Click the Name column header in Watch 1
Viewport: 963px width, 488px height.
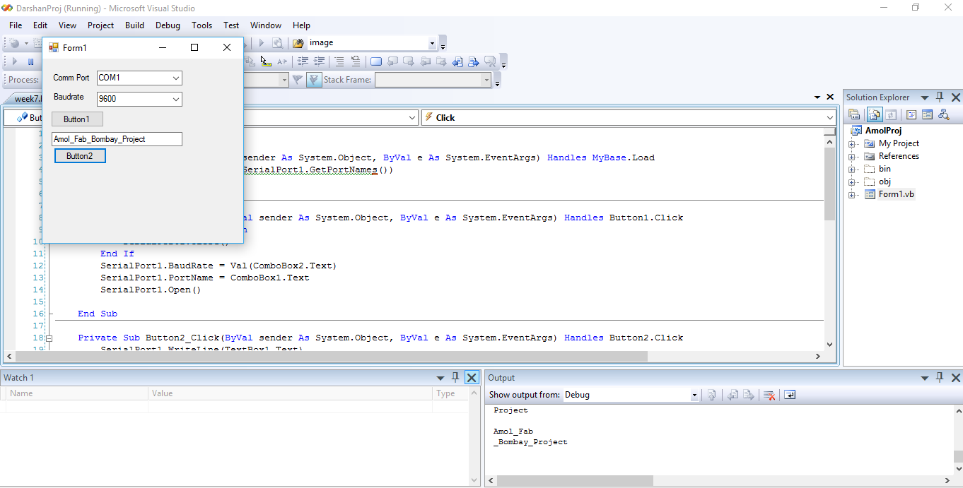click(x=76, y=393)
